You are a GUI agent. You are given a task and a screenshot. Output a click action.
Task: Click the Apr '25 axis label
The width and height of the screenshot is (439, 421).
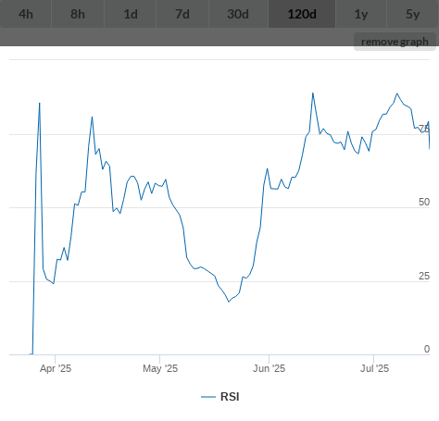coord(56,368)
